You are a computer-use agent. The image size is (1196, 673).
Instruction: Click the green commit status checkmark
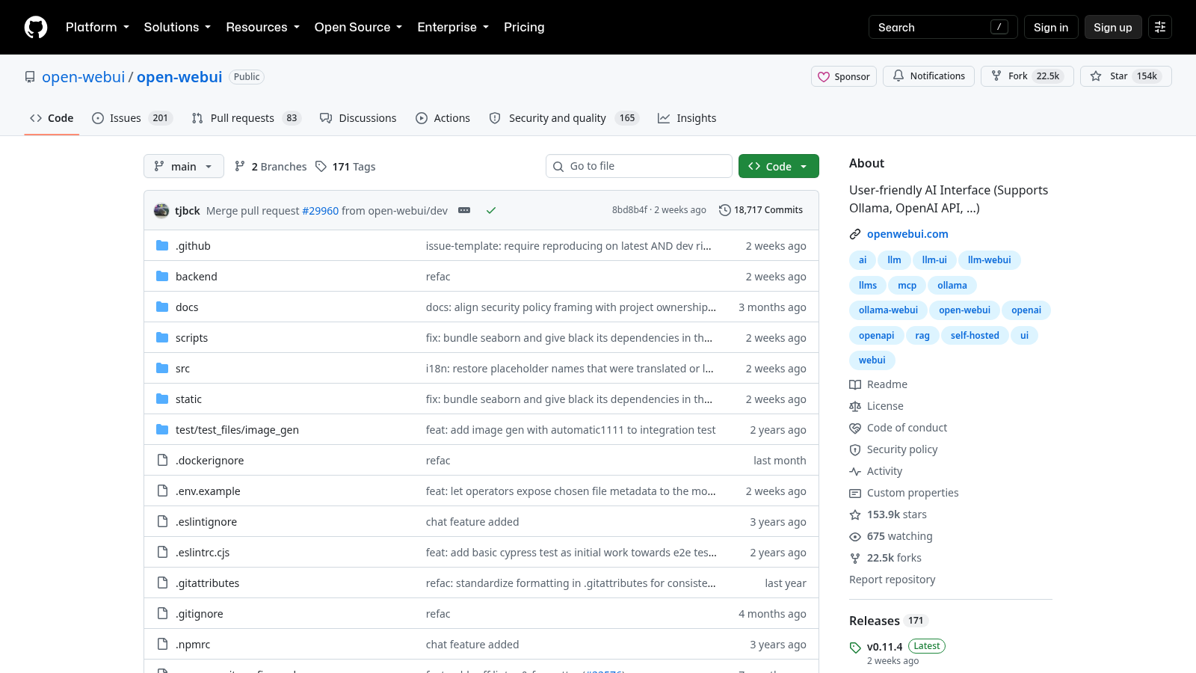click(x=491, y=210)
